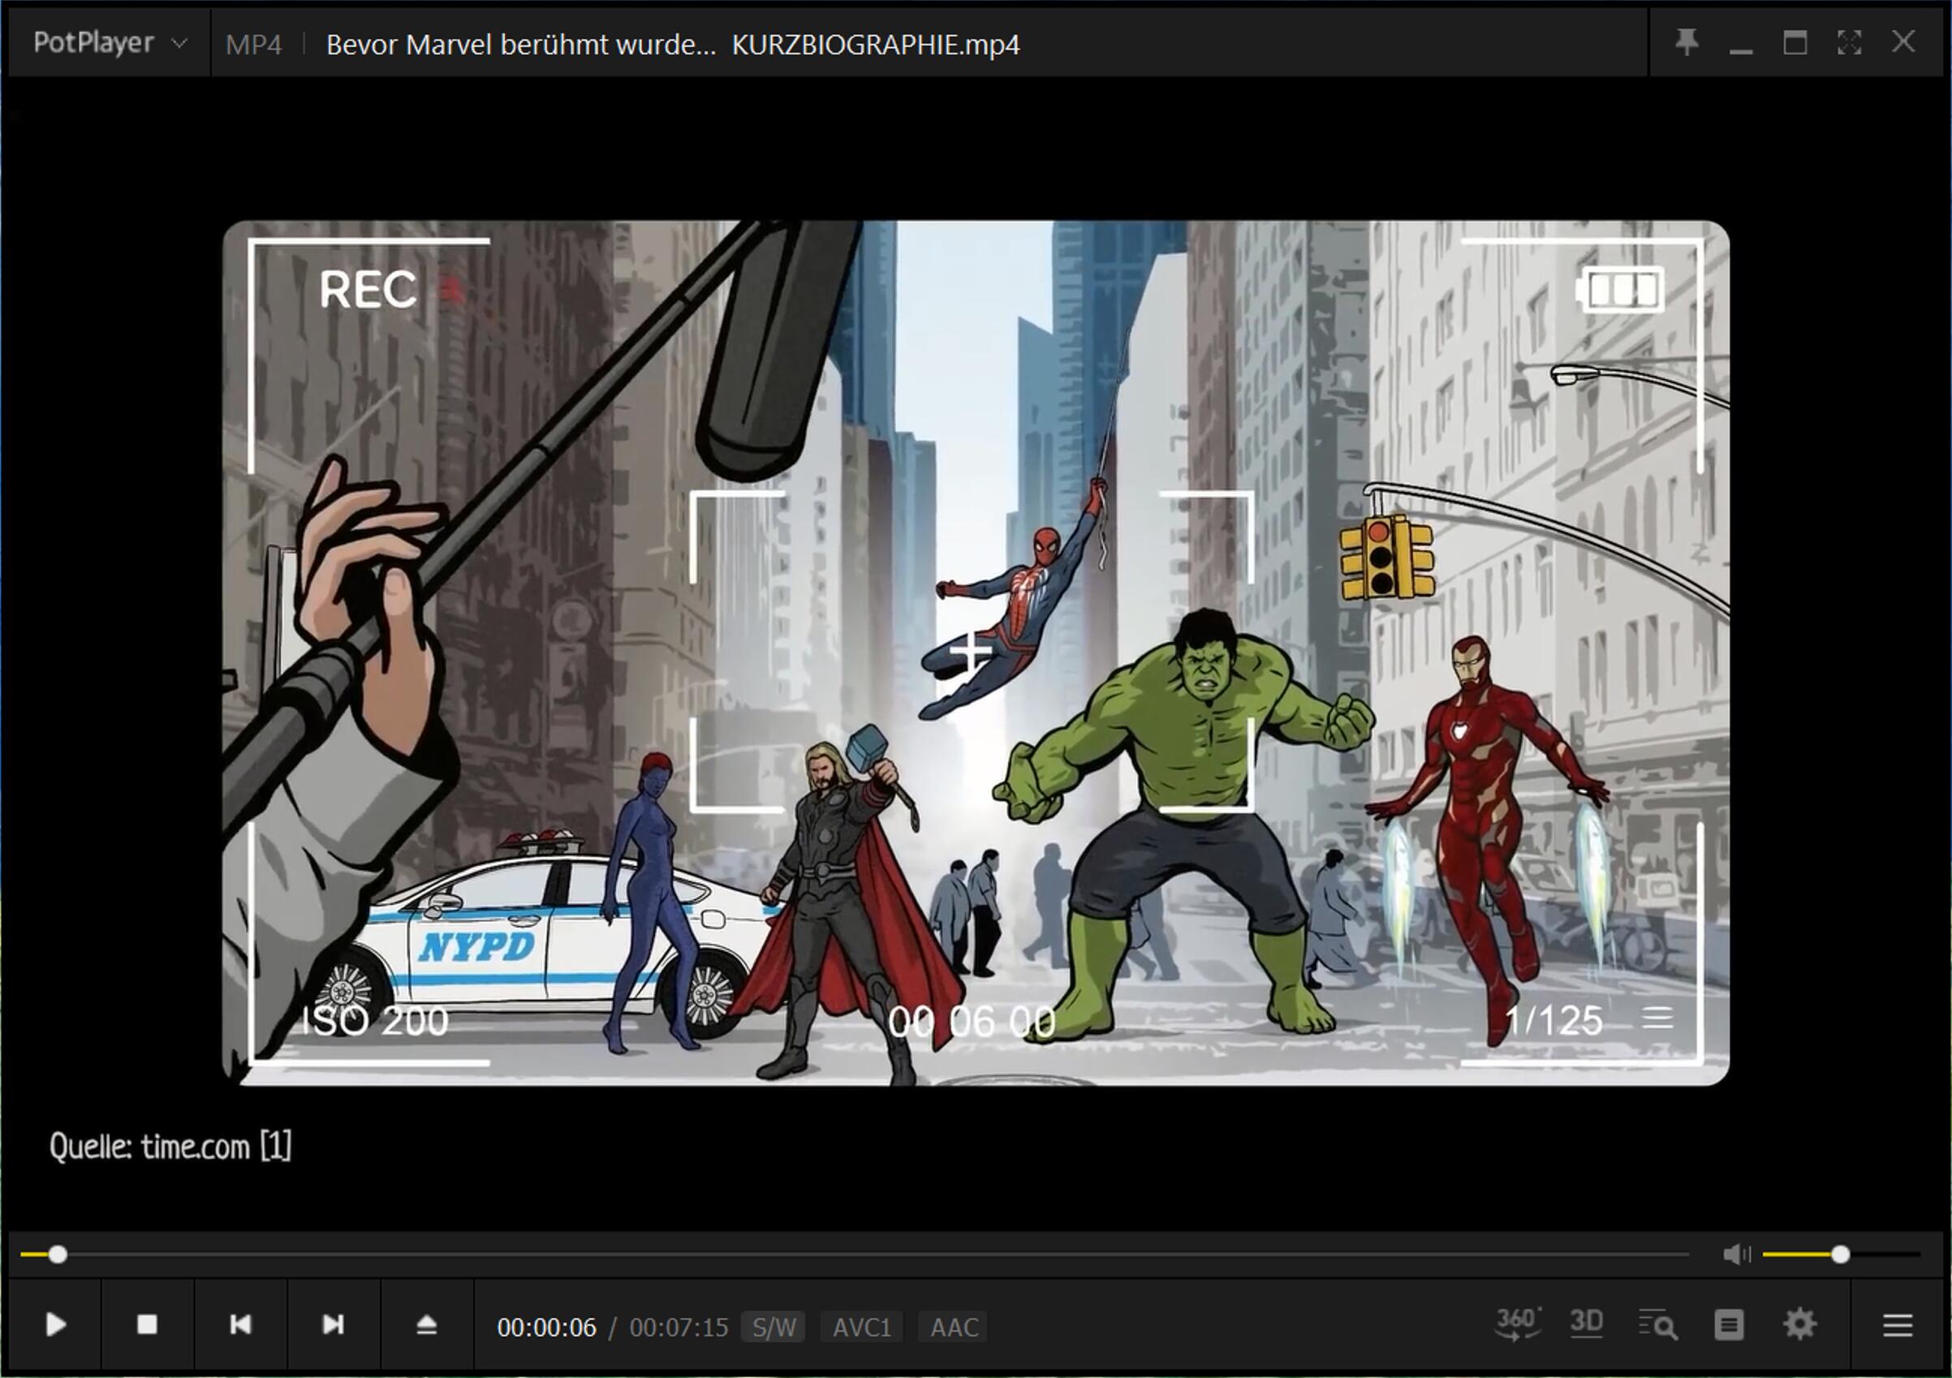Skip to the next file

(x=334, y=1324)
